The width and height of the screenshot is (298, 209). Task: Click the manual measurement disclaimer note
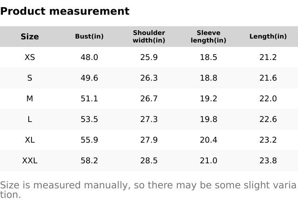[148, 190]
